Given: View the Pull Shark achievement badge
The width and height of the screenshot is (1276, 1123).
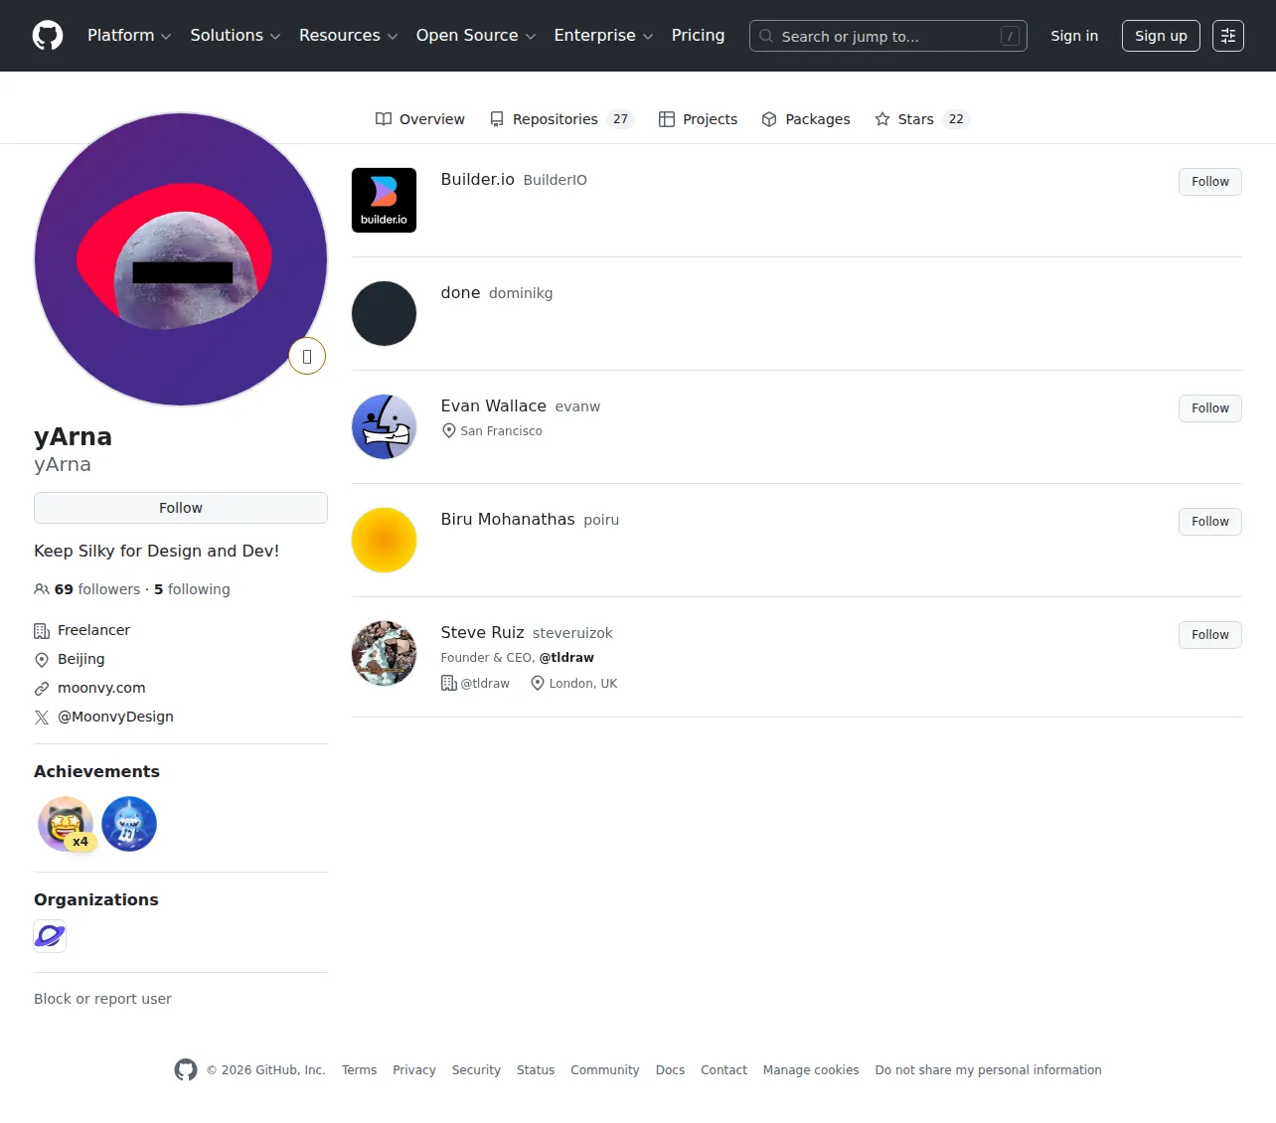Looking at the screenshot, I should (x=129, y=824).
